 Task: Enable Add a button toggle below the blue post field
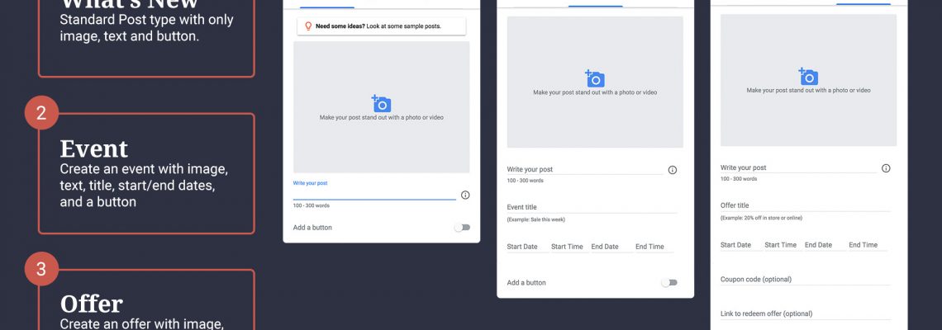pos(462,228)
